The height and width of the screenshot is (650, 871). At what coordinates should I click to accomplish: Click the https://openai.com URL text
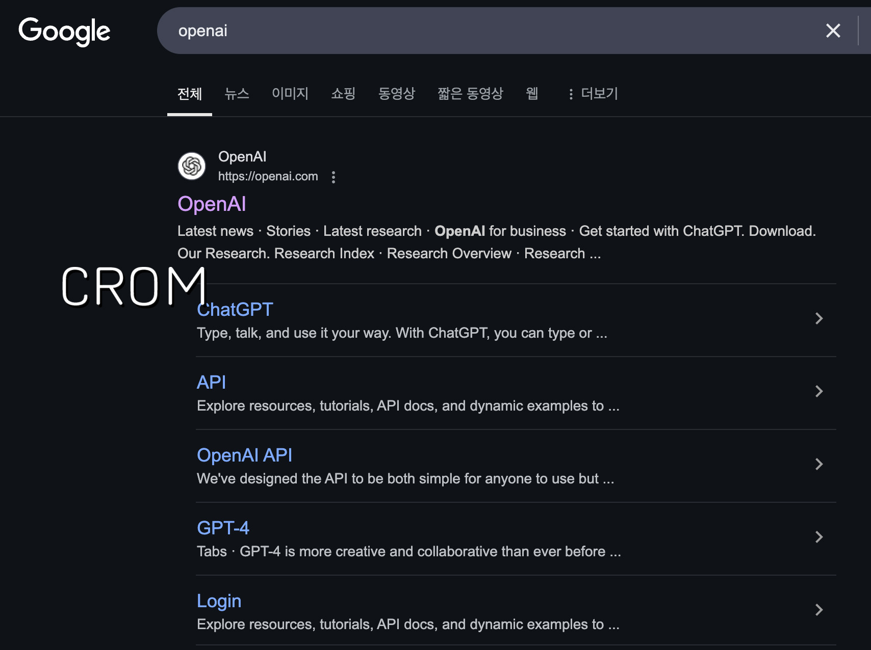tap(268, 176)
